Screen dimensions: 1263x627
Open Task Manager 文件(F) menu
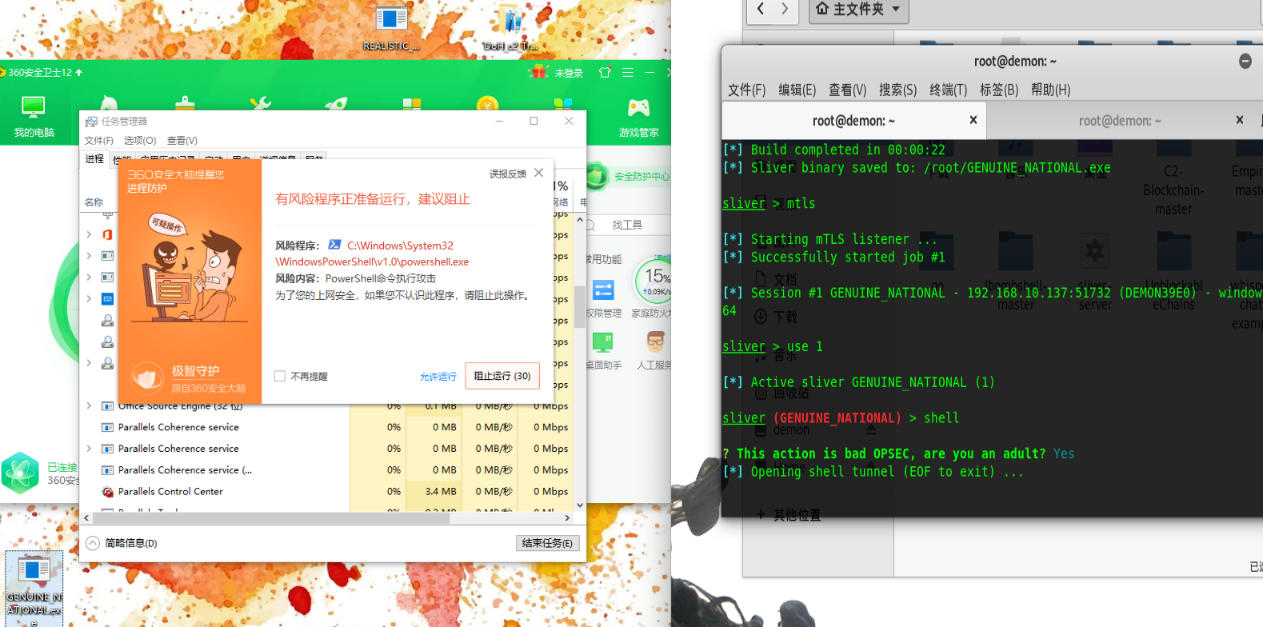99,140
